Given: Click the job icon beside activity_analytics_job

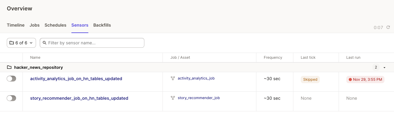Looking at the screenshot, I should click(x=173, y=78).
